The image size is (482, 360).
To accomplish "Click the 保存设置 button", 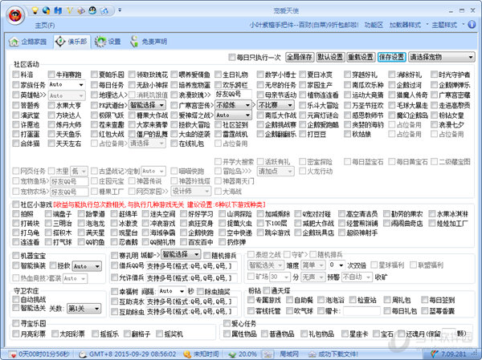I will [392, 57].
